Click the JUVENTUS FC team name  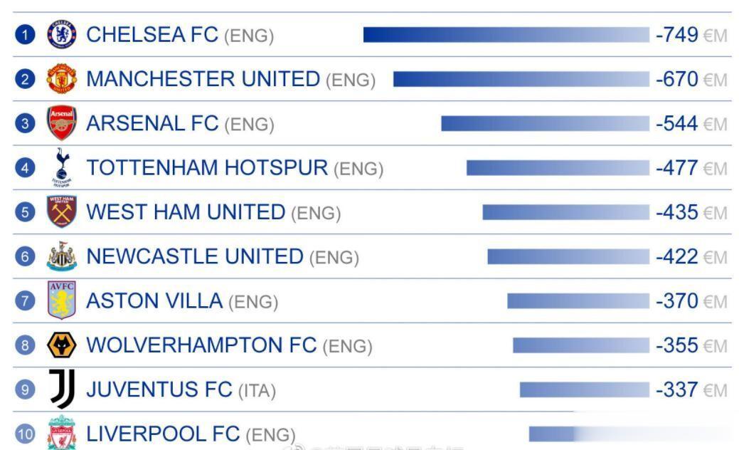coord(159,389)
